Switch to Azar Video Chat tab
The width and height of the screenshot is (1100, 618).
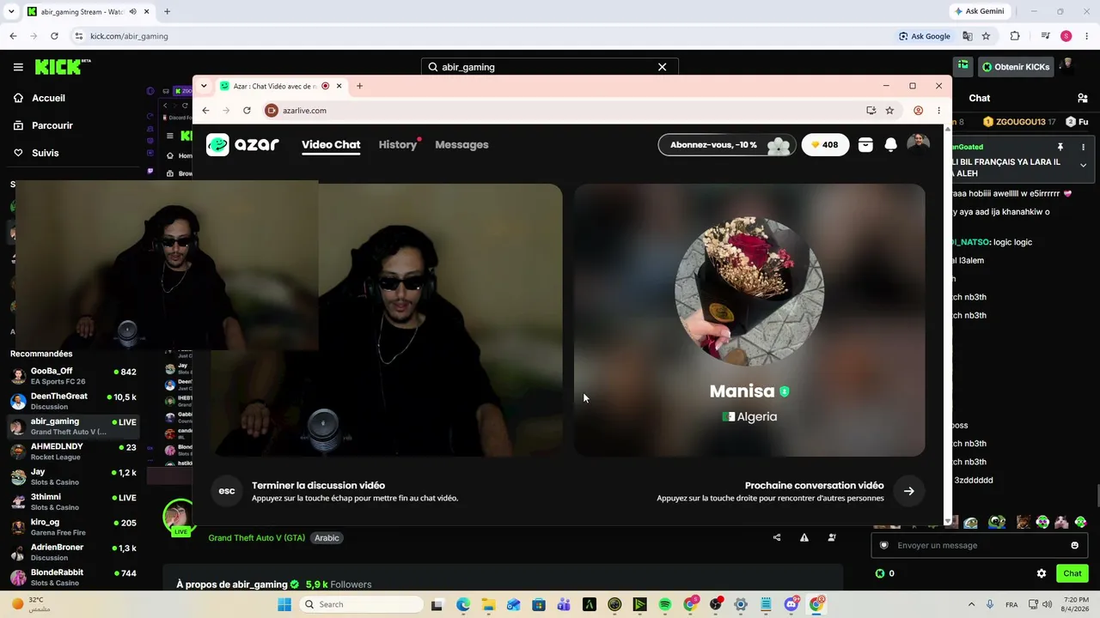point(331,145)
